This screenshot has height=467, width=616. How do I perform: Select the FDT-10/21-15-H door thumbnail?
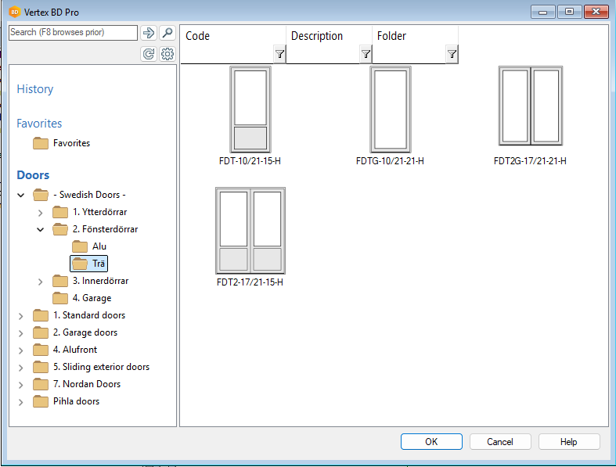250,110
